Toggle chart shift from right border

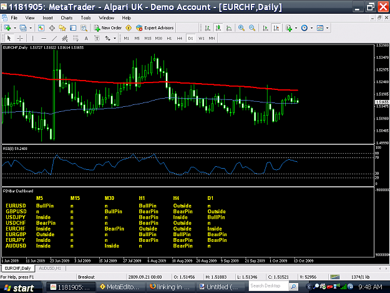pyautogui.click(x=276, y=28)
